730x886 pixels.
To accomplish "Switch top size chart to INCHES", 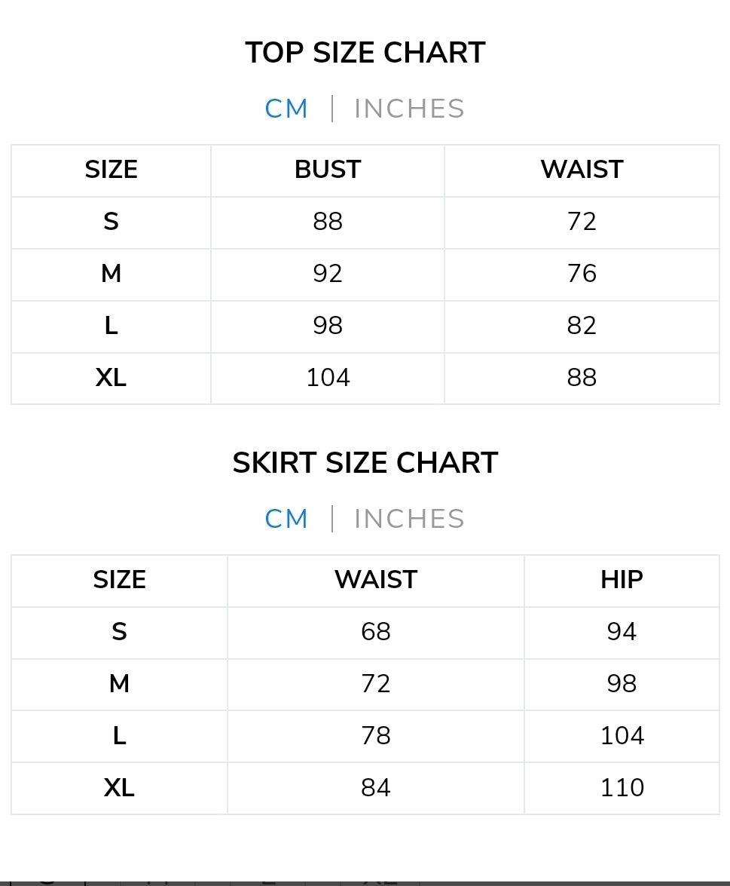I will coord(409,109).
